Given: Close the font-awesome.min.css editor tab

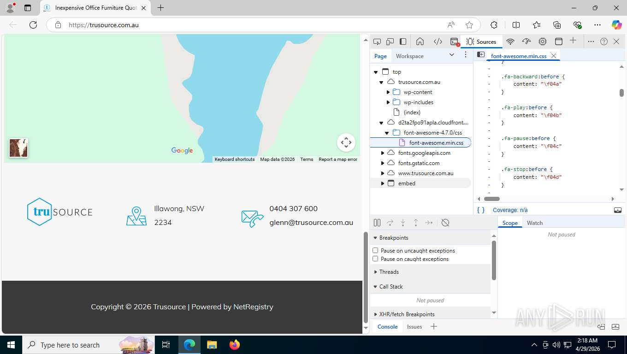Looking at the screenshot, I should pos(554,56).
